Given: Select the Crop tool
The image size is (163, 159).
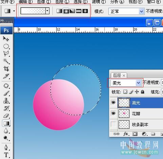Looking at the screenshot, I should pos(6,69).
